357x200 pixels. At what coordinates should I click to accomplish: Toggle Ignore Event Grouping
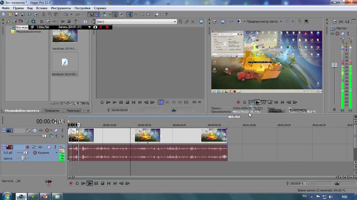[122, 14]
